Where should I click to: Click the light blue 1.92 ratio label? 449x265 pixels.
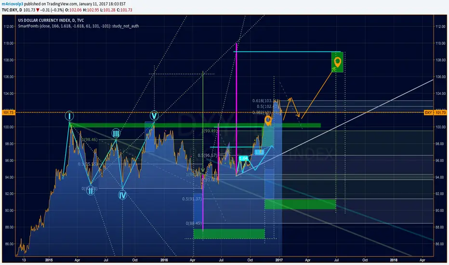pyautogui.click(x=259, y=152)
